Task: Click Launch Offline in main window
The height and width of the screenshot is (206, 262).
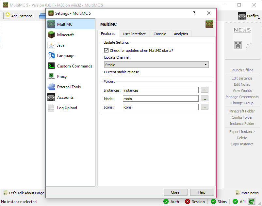Action: (x=242, y=70)
